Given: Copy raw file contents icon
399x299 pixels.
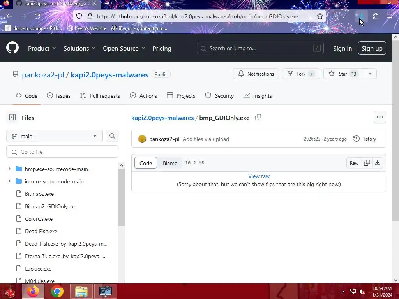Looking at the screenshot, I should click(x=367, y=163).
